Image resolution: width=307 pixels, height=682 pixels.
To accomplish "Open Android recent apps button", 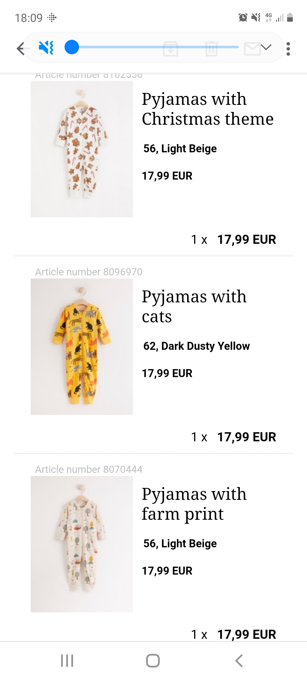I will (x=67, y=660).
